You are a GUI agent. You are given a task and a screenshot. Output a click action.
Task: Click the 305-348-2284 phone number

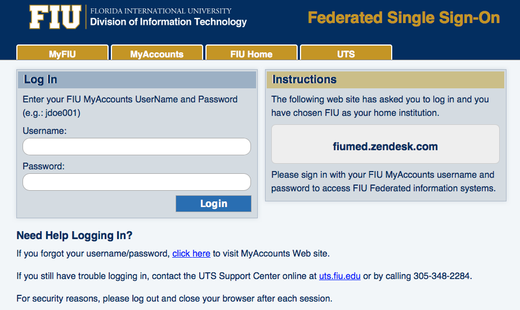(441, 276)
